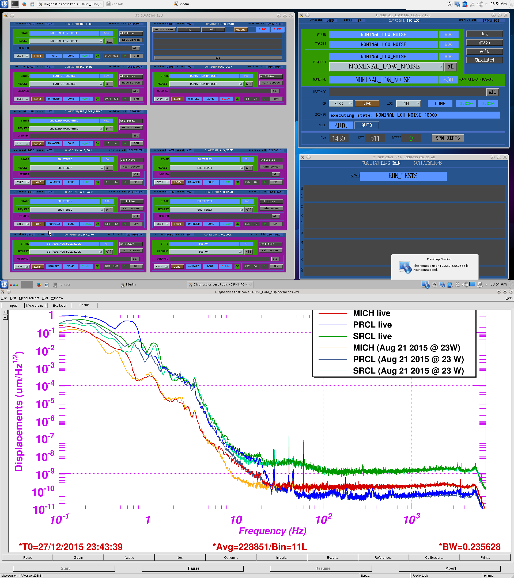Screen dimensions: 514x578
Task: Click the SRCL live green legend line
Action: 332,336
